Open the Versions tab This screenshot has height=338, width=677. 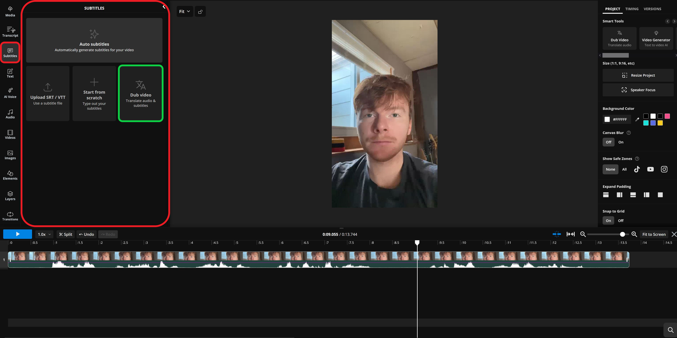click(652, 9)
